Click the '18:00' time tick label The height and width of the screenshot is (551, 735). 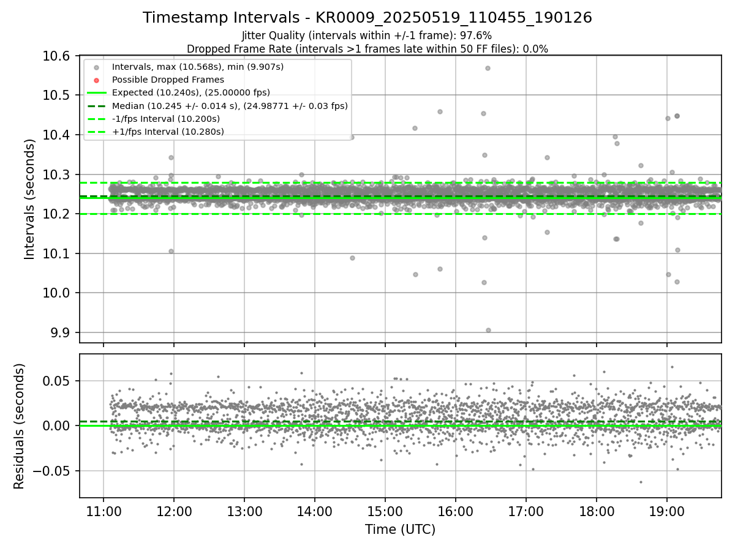pyautogui.click(x=596, y=511)
